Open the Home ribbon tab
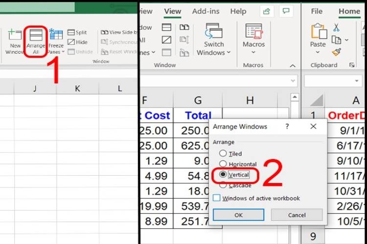Viewport: 367px width, 244px height. pyautogui.click(x=349, y=11)
